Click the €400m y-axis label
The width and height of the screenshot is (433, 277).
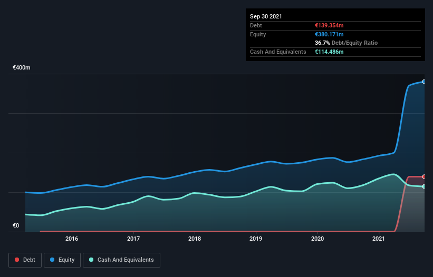point(22,67)
